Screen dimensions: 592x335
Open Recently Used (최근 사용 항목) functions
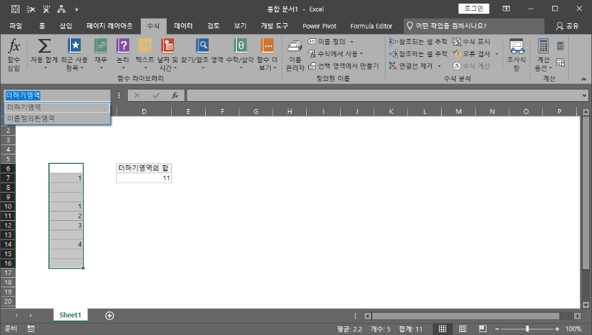(74, 55)
